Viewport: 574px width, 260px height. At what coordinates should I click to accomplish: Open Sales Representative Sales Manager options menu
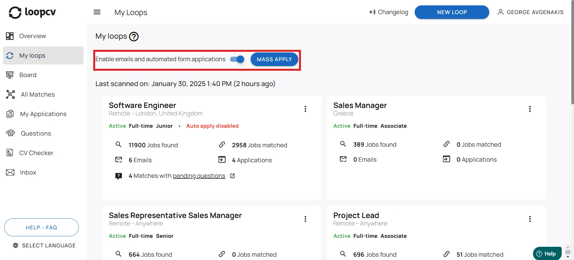coord(305,219)
